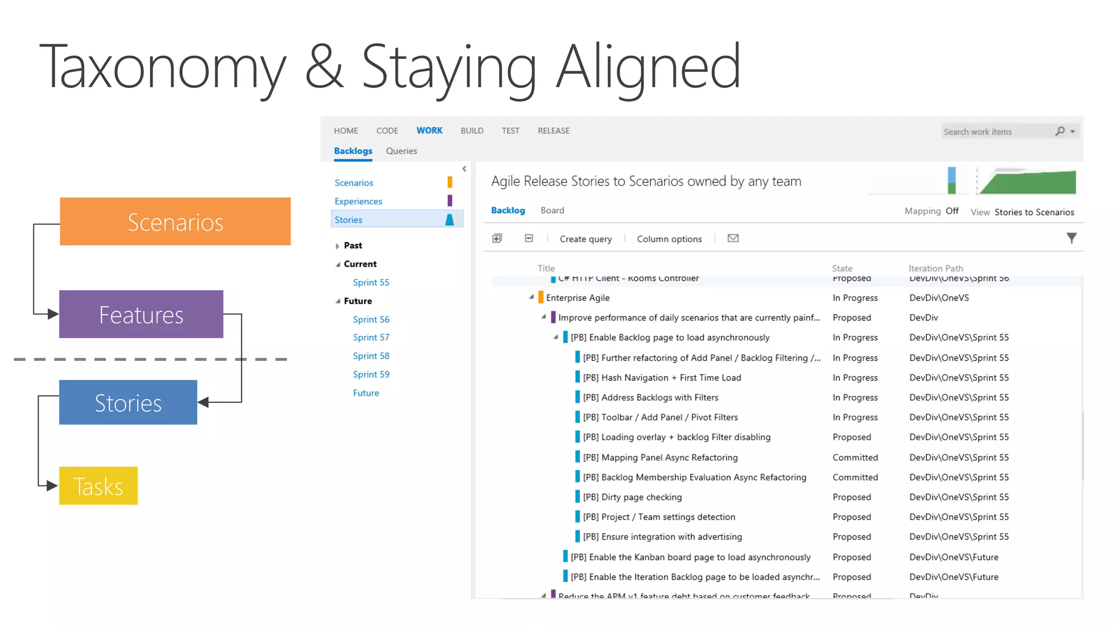Open the Future iteration link

point(366,393)
